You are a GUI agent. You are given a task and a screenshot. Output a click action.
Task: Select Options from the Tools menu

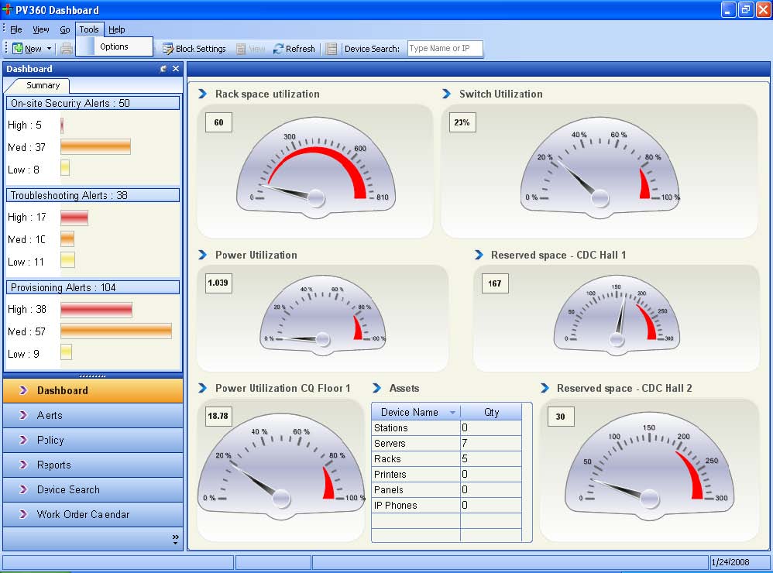pos(114,47)
